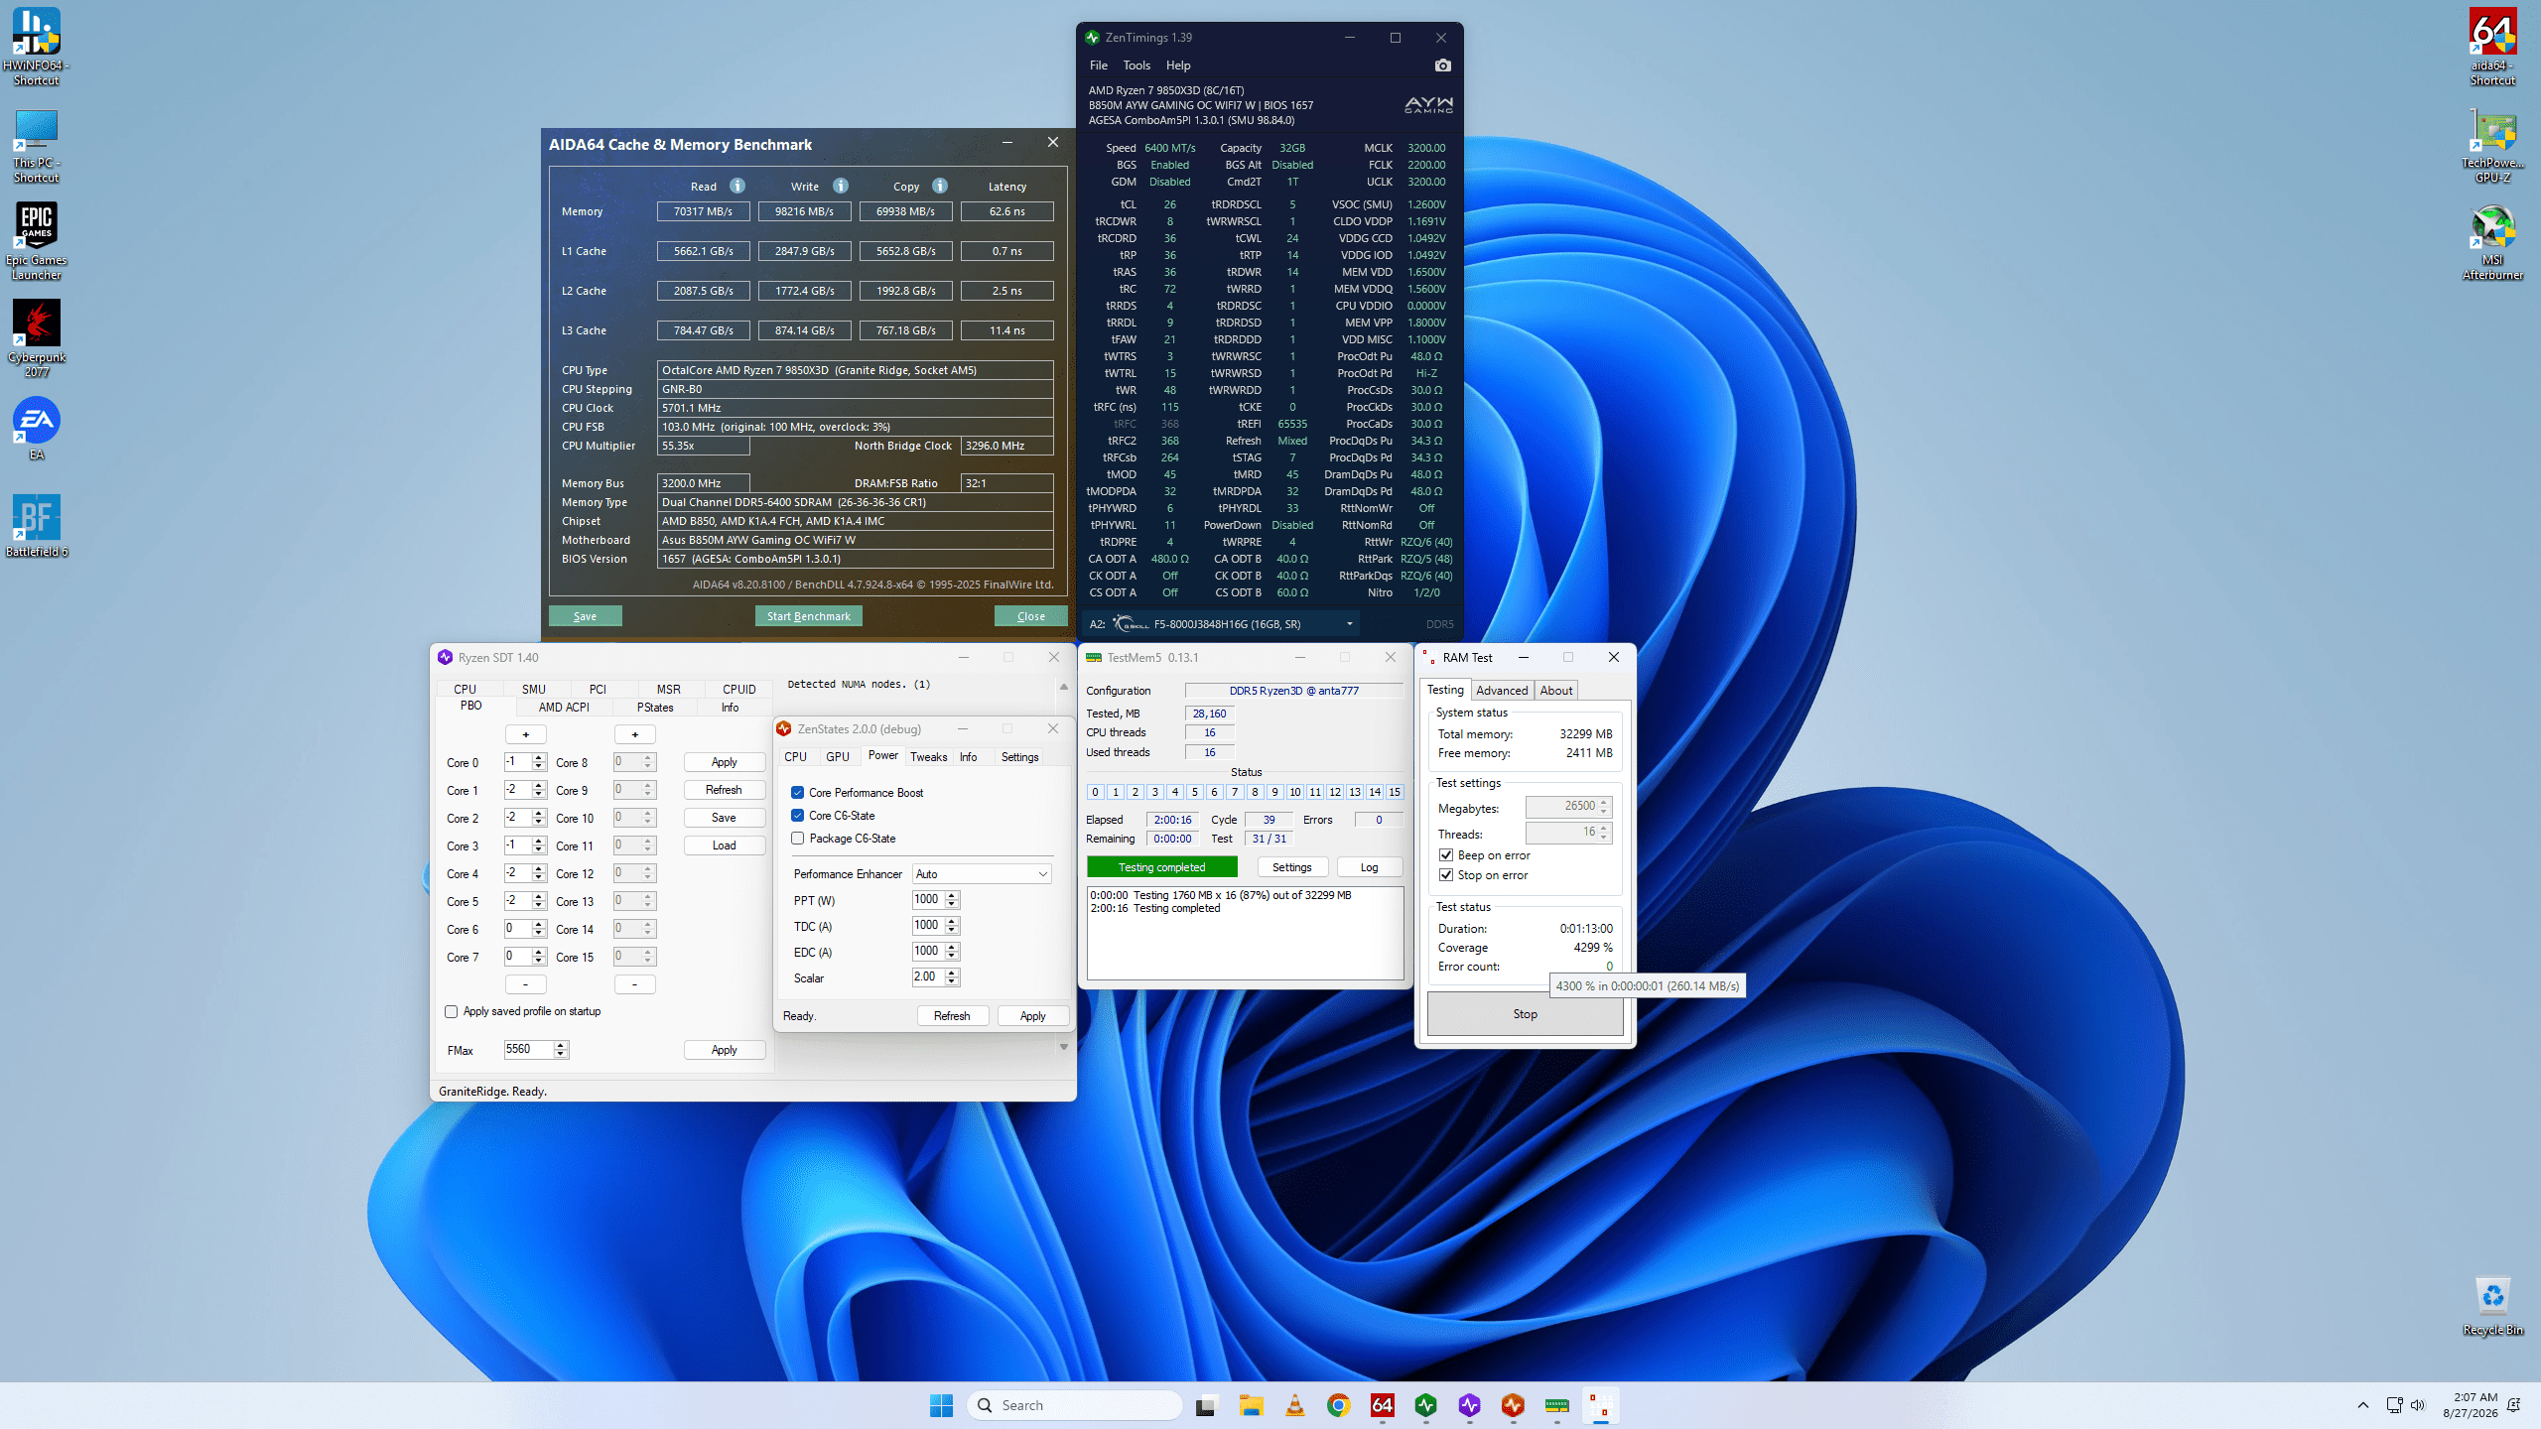The width and height of the screenshot is (2541, 1429).
Task: Click Write info icon in AIDA64 benchmark
Action: pyautogui.click(x=841, y=186)
